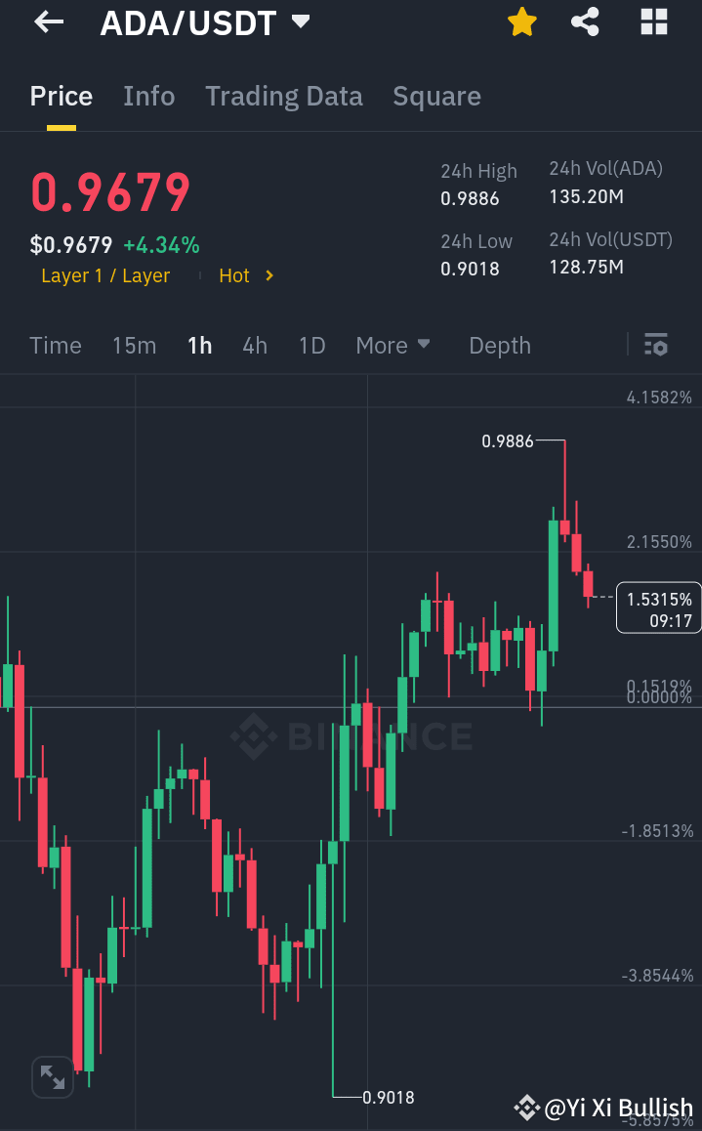Viewport: 702px width, 1131px height.
Task: Switch chart to the 15m interval
Action: click(x=134, y=345)
